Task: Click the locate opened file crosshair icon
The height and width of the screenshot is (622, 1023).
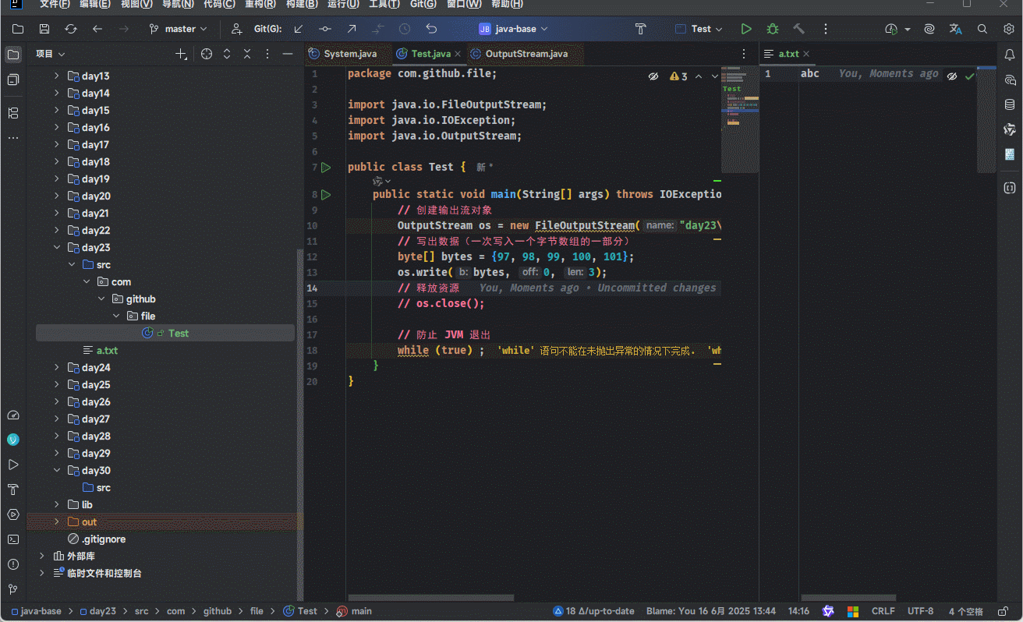Action: pyautogui.click(x=207, y=54)
